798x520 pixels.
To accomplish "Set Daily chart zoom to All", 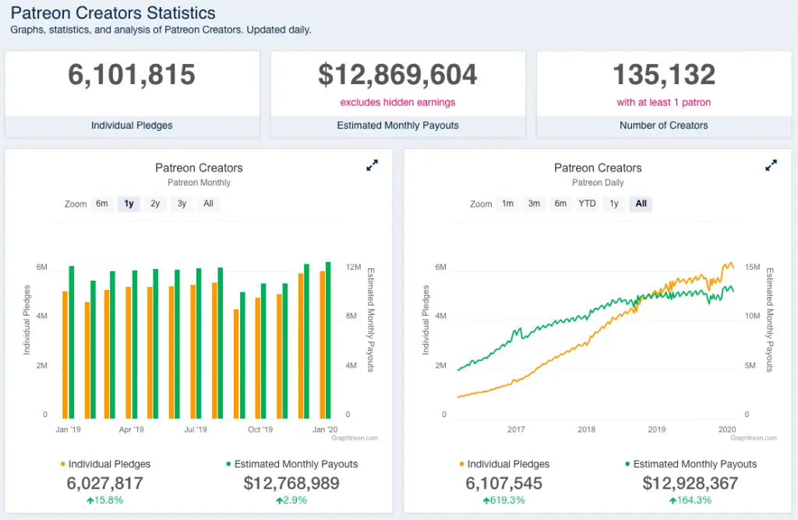I will click(641, 203).
